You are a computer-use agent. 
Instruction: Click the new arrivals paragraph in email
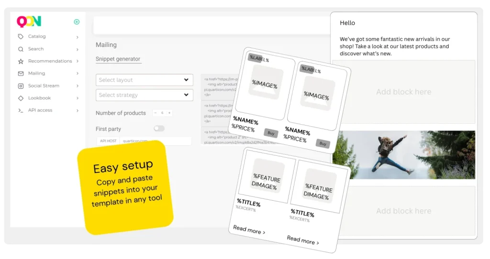pyautogui.click(x=395, y=46)
